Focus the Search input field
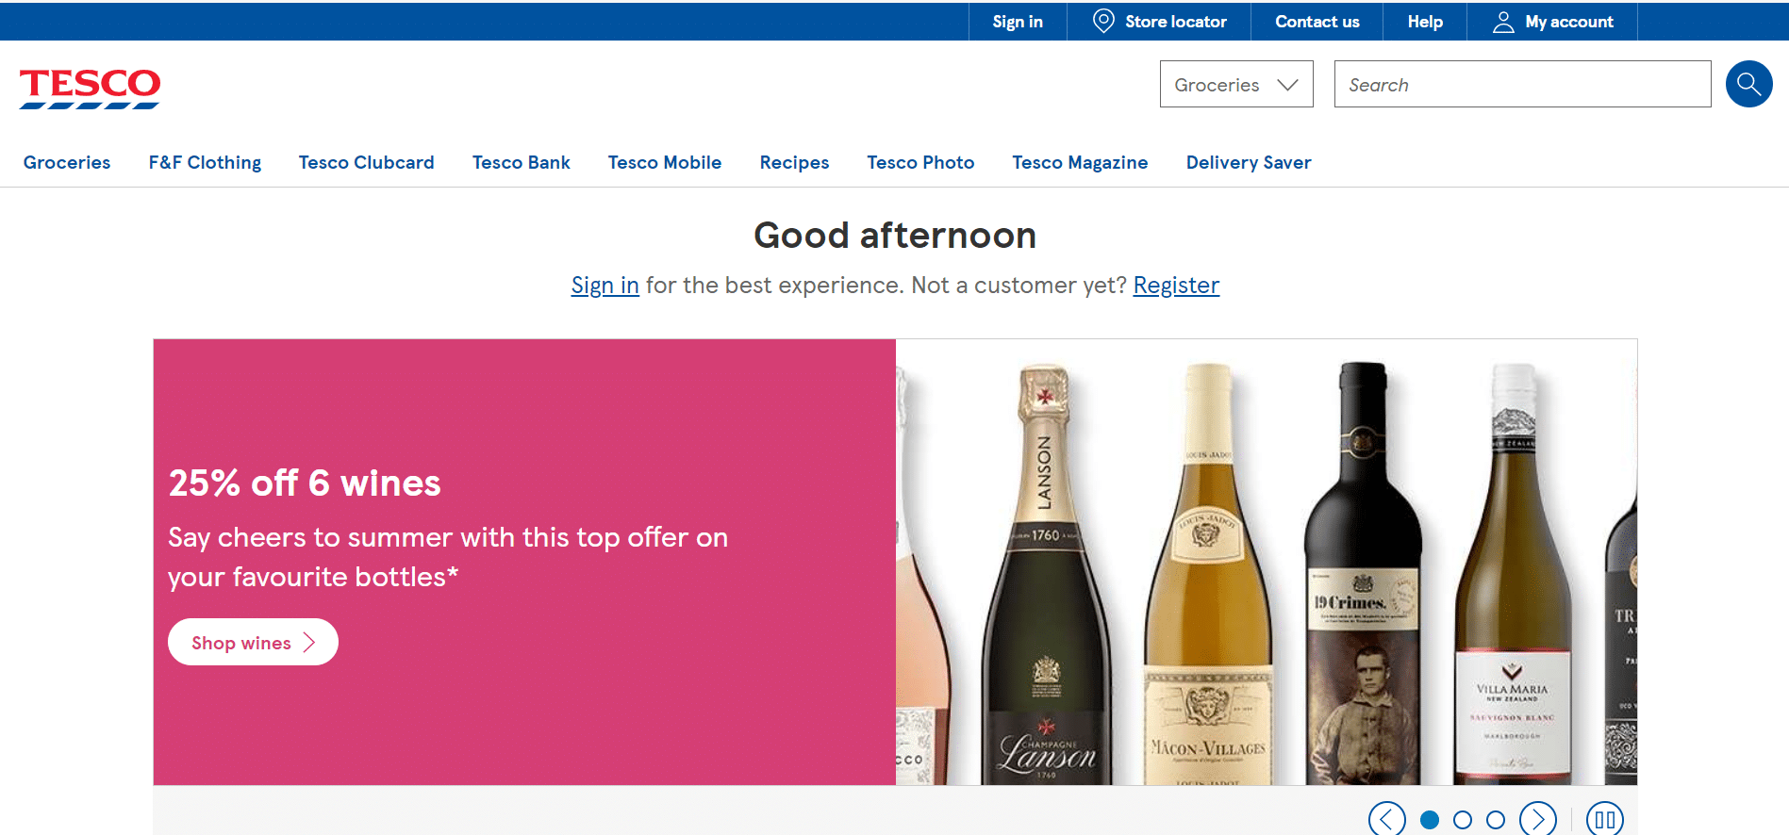The width and height of the screenshot is (1789, 835). pos(1522,84)
